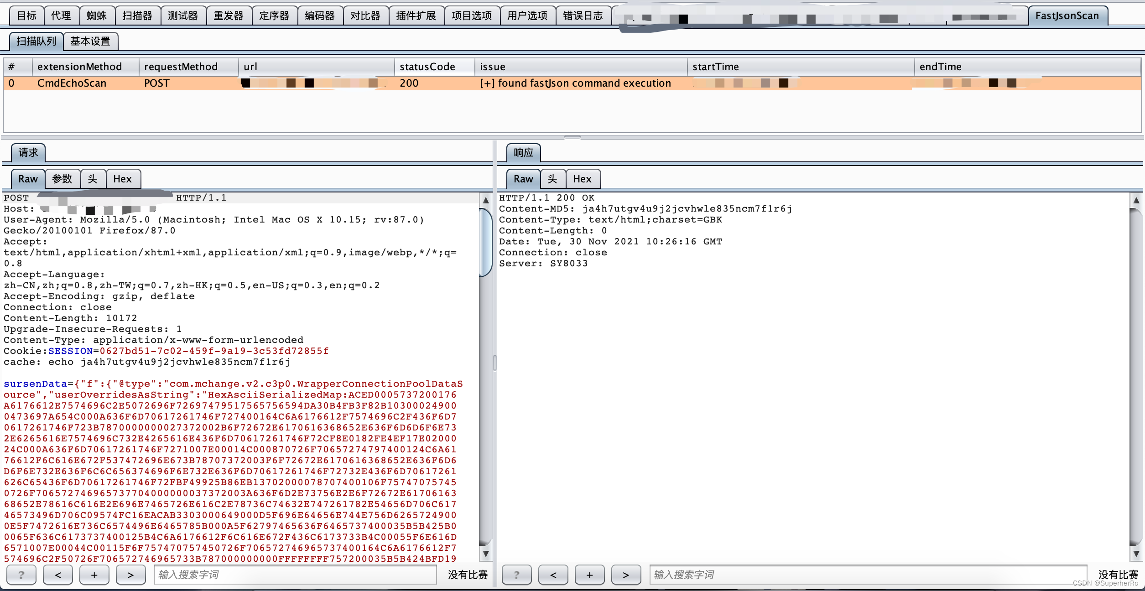Click the next match ">" arrow in the response search bar
This screenshot has width=1145, height=591.
626,575
